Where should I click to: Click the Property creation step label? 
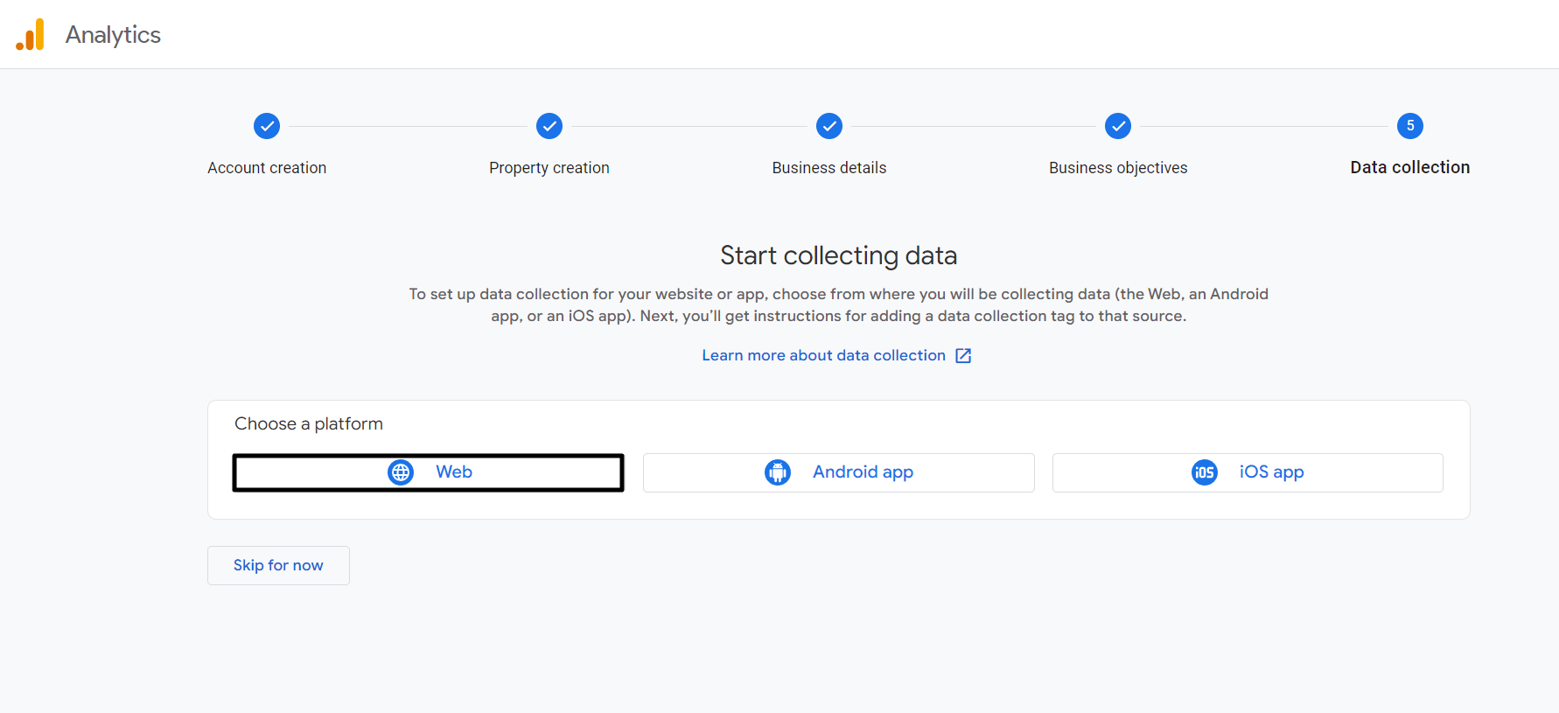[x=549, y=168]
